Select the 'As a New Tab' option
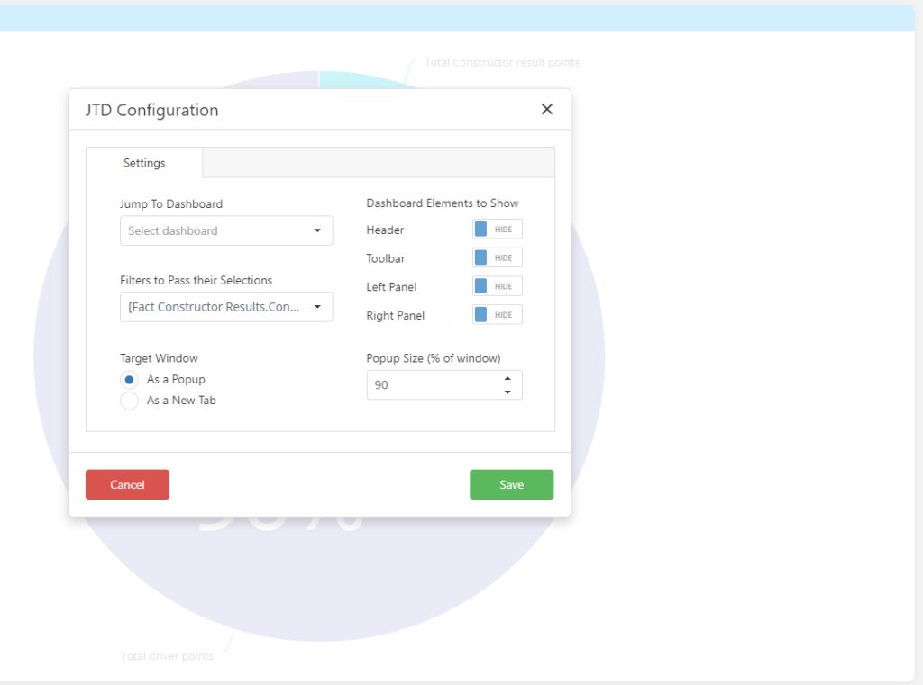This screenshot has height=685, width=923. (128, 401)
